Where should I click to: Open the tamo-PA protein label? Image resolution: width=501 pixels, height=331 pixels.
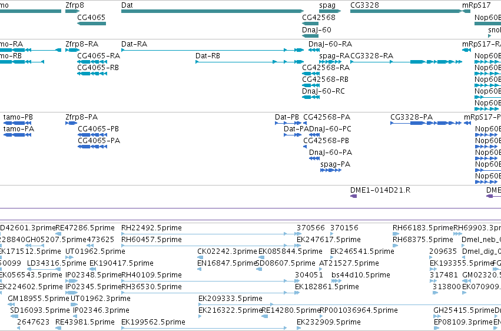tap(19, 129)
